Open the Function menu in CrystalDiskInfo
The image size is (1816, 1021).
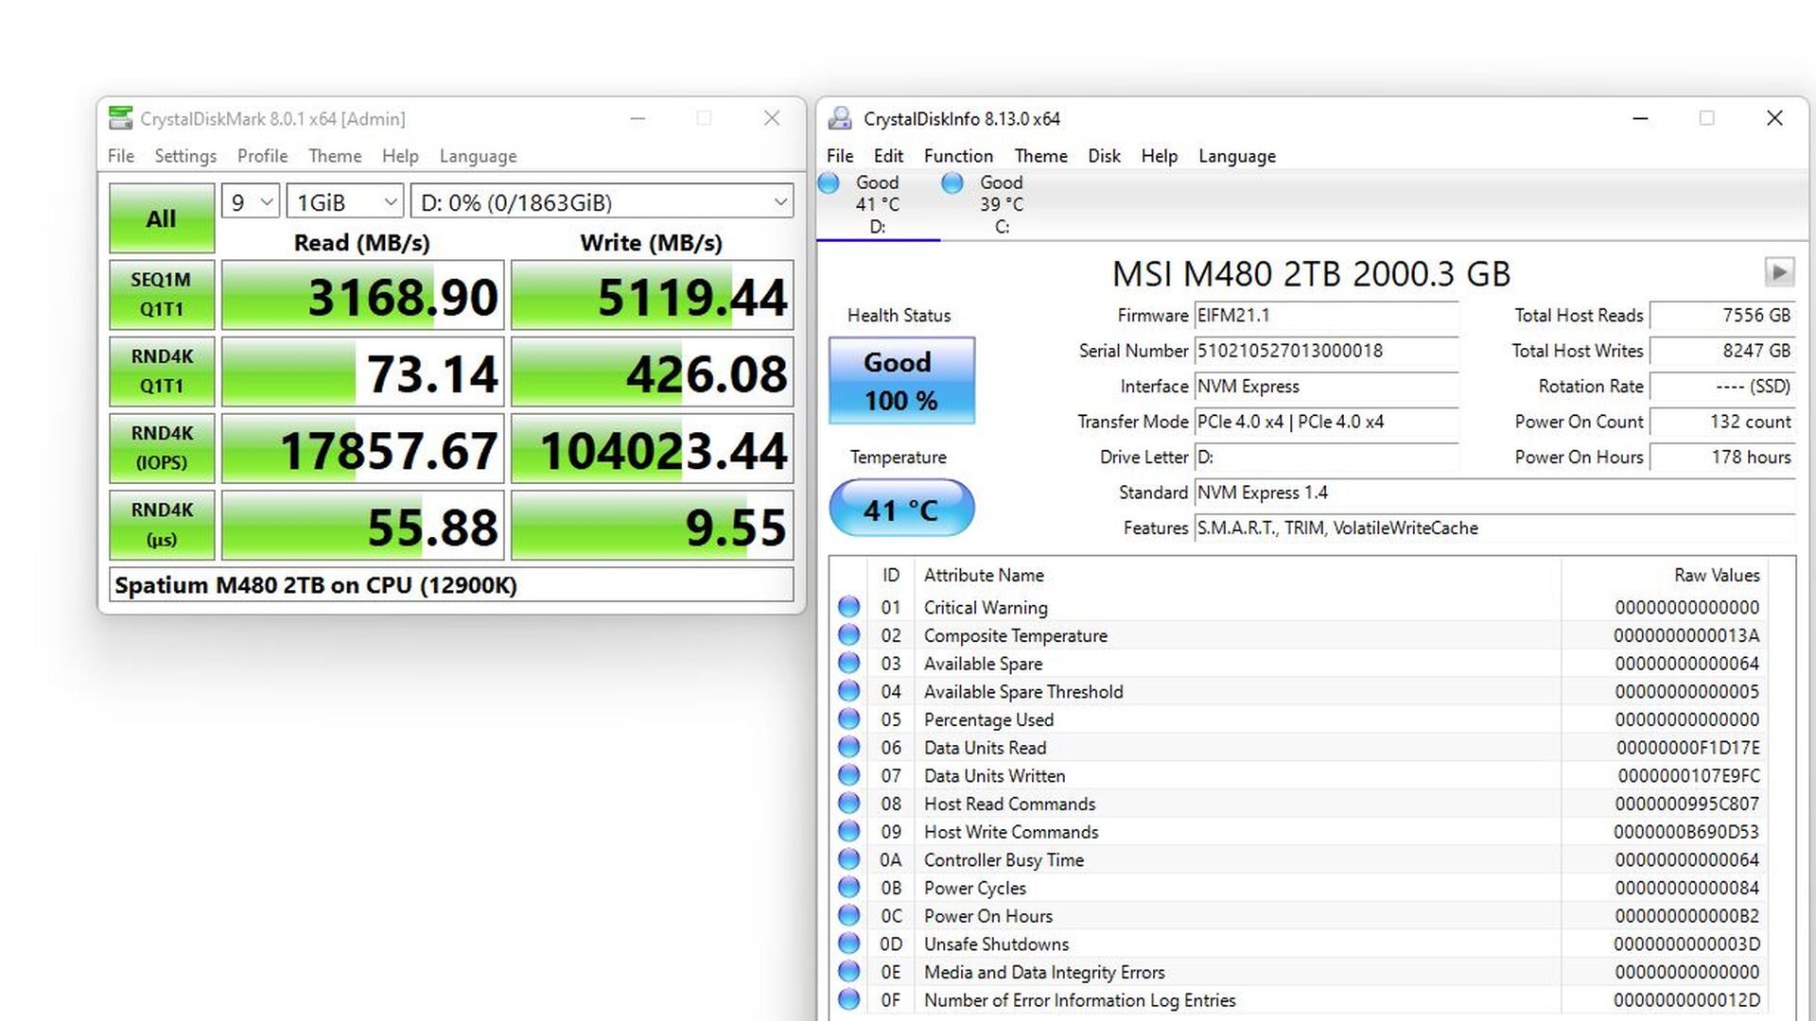click(x=958, y=156)
